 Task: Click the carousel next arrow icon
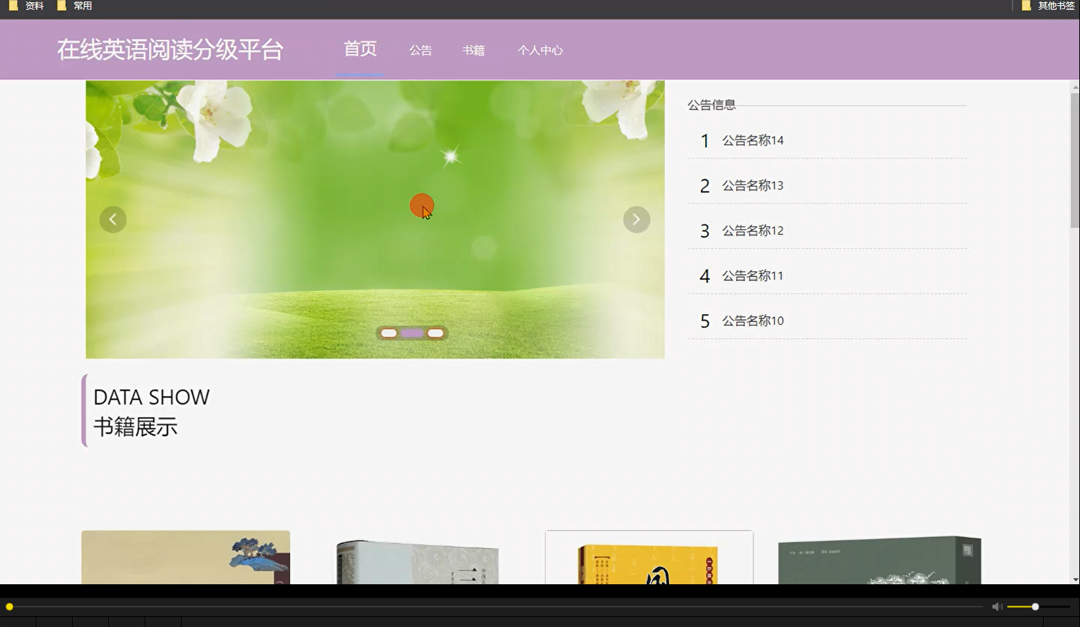(x=636, y=219)
